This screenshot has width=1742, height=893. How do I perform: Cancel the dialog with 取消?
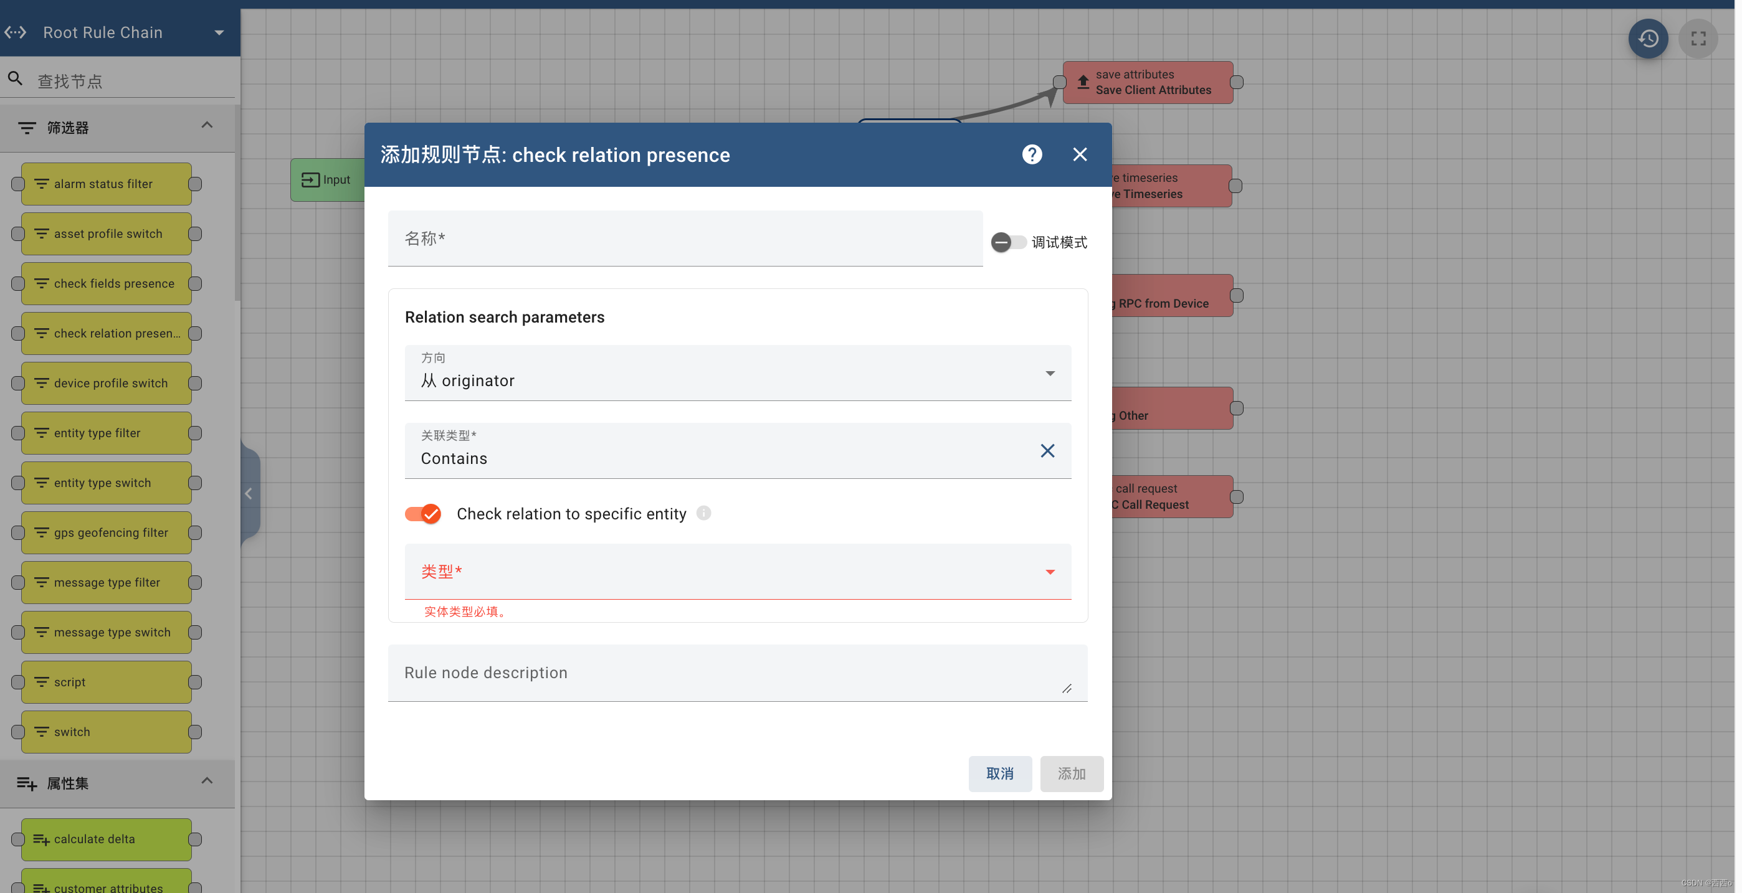coord(1000,773)
